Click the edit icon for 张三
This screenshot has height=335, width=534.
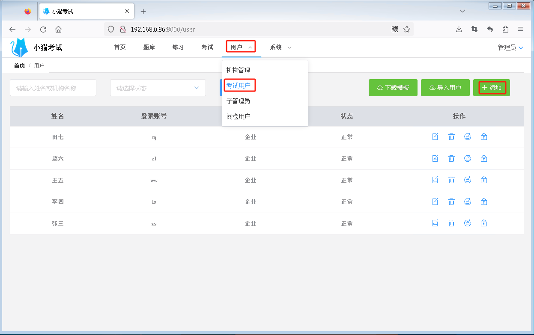(435, 223)
